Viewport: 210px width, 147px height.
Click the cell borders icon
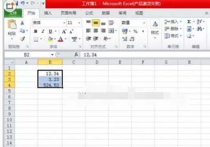[x=36, y=39]
